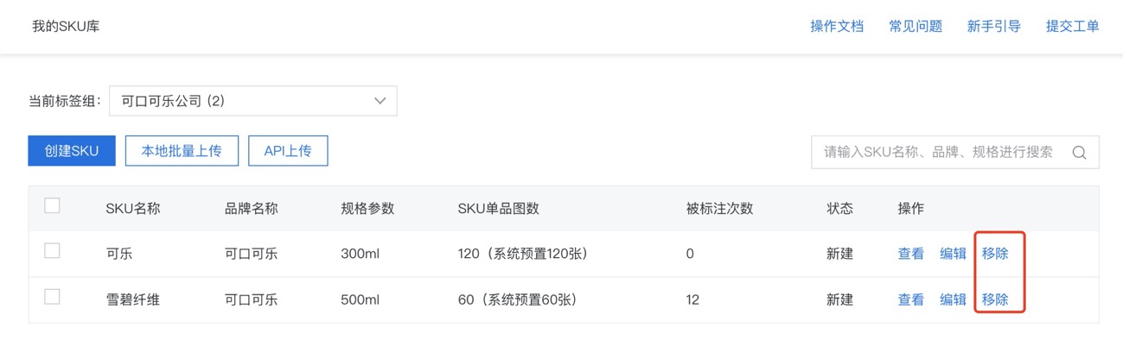1123x340 pixels.
Task: Open 提交工单 link
Action: 1073,27
